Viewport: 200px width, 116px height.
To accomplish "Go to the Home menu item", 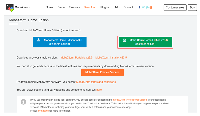I will point(49,7).
